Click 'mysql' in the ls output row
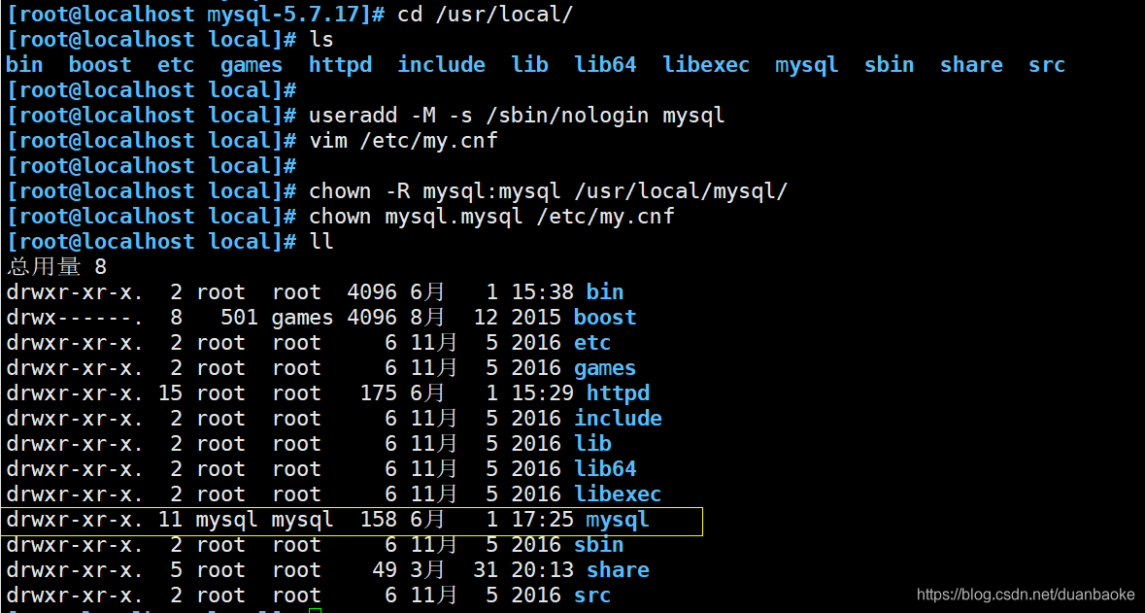The height and width of the screenshot is (613, 1145). (x=807, y=66)
